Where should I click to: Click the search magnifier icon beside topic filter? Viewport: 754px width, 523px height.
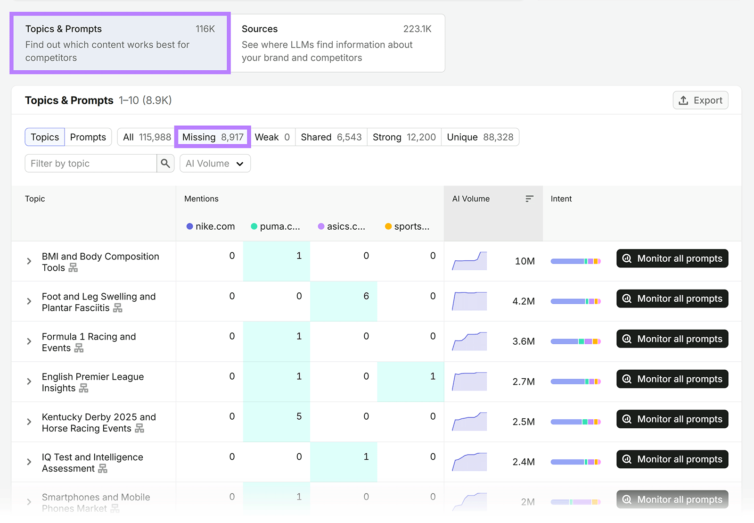click(165, 163)
